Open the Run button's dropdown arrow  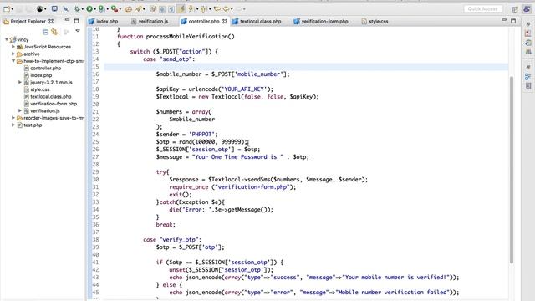[x=95, y=9]
